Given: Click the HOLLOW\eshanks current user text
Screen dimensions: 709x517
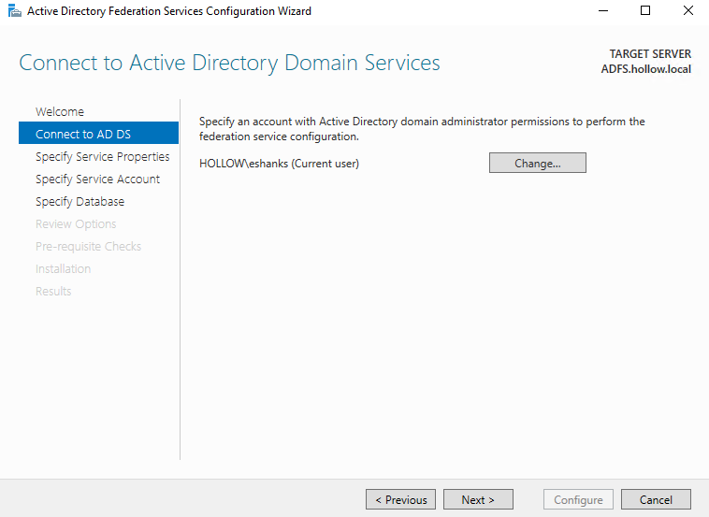Looking at the screenshot, I should coord(279,164).
